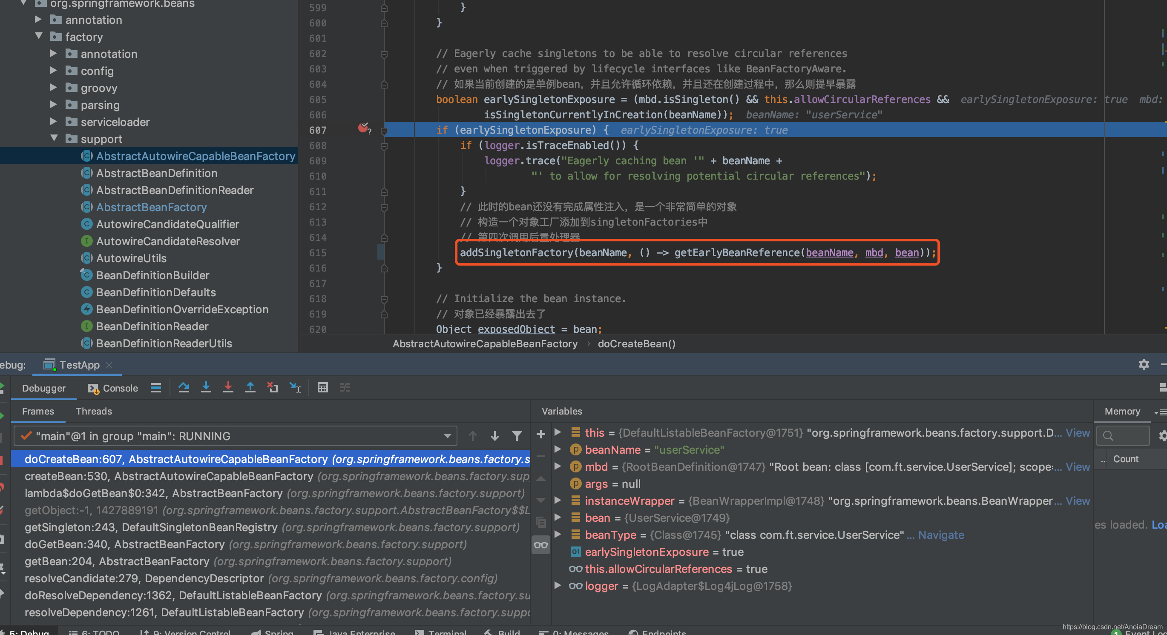Click the Step Out icon

250,387
